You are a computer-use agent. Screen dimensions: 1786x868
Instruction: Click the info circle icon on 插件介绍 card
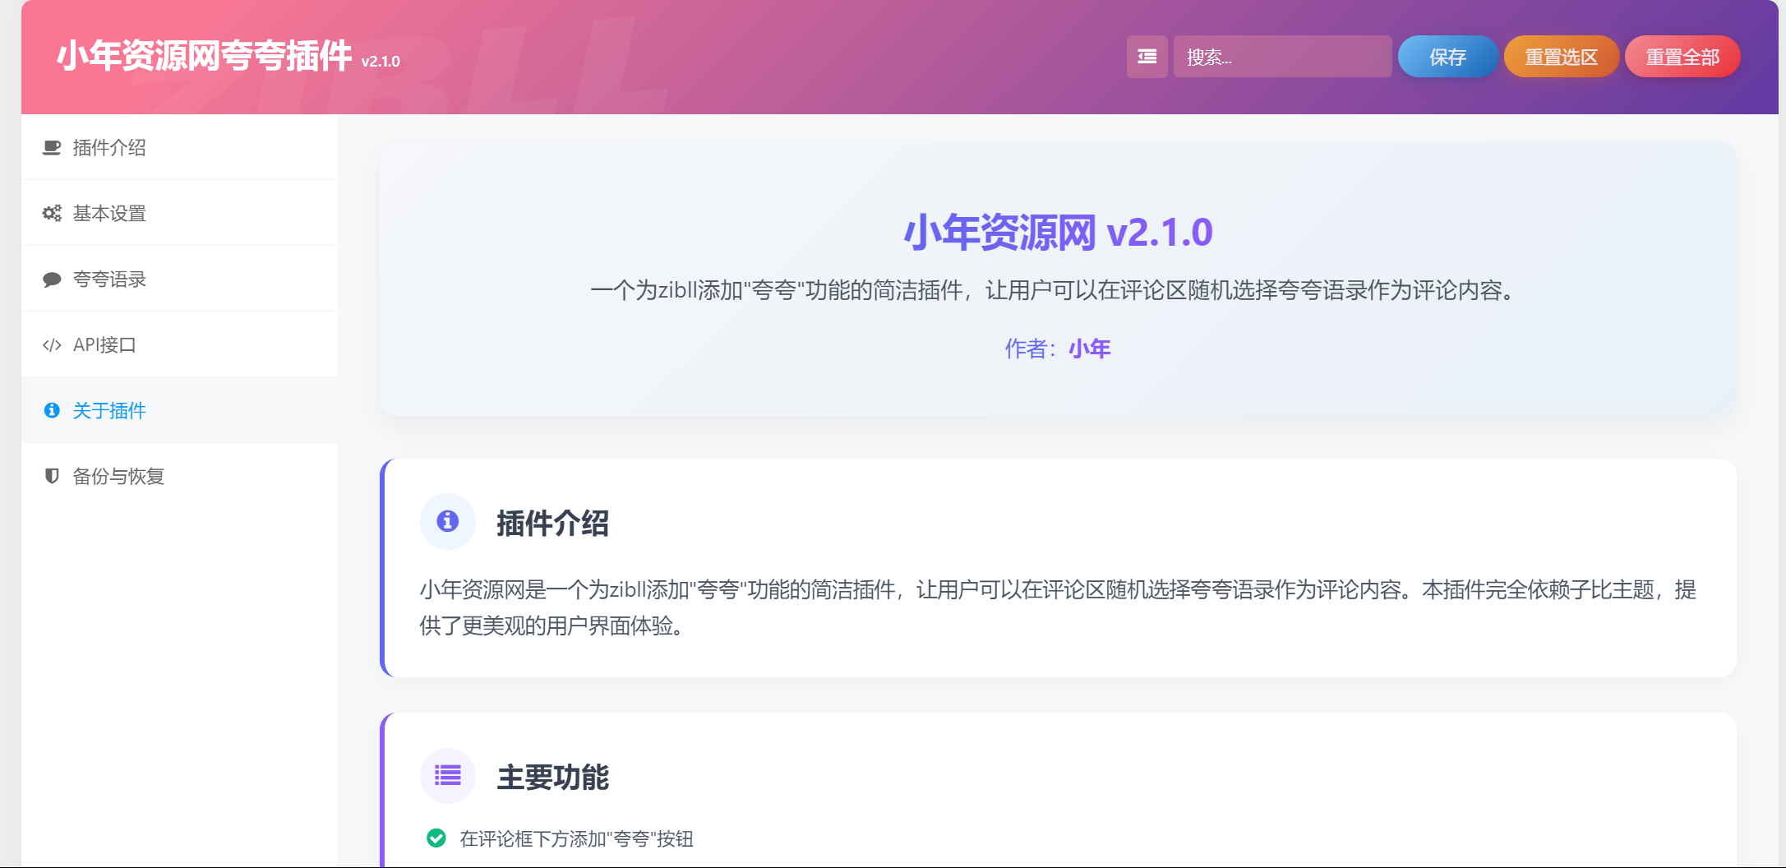[448, 521]
